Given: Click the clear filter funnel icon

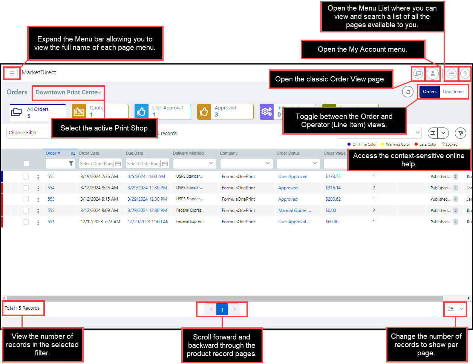Looking at the screenshot, I should tap(461, 133).
